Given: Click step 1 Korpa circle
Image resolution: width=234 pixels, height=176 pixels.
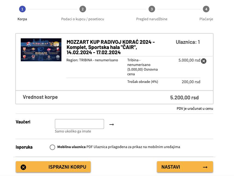Looking at the screenshot, I should click(22, 9).
